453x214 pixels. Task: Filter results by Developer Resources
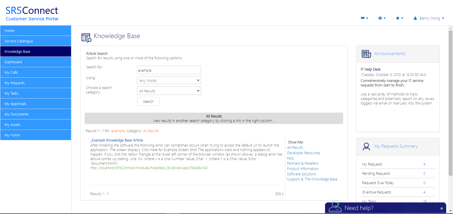[304, 153]
